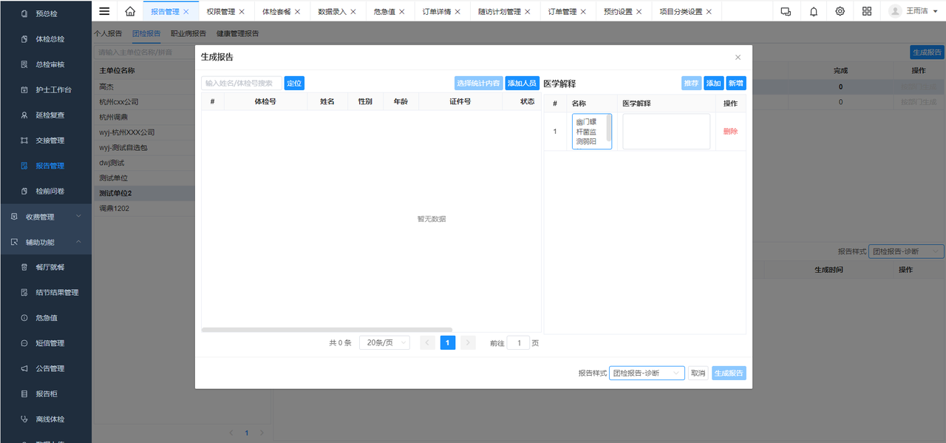Open 报告样式 dropdown in dialog footer
Viewport: 946px width, 443px height.
pos(647,373)
